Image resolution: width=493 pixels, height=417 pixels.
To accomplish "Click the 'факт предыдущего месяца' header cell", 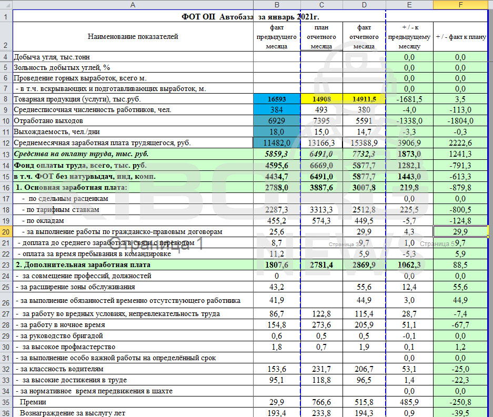I will (x=277, y=36).
